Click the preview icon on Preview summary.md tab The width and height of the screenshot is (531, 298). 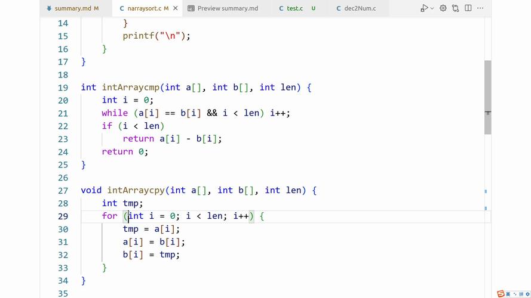(191, 8)
